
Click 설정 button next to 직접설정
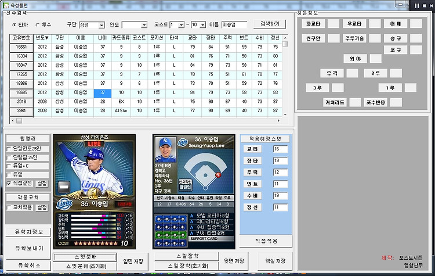[42, 184]
